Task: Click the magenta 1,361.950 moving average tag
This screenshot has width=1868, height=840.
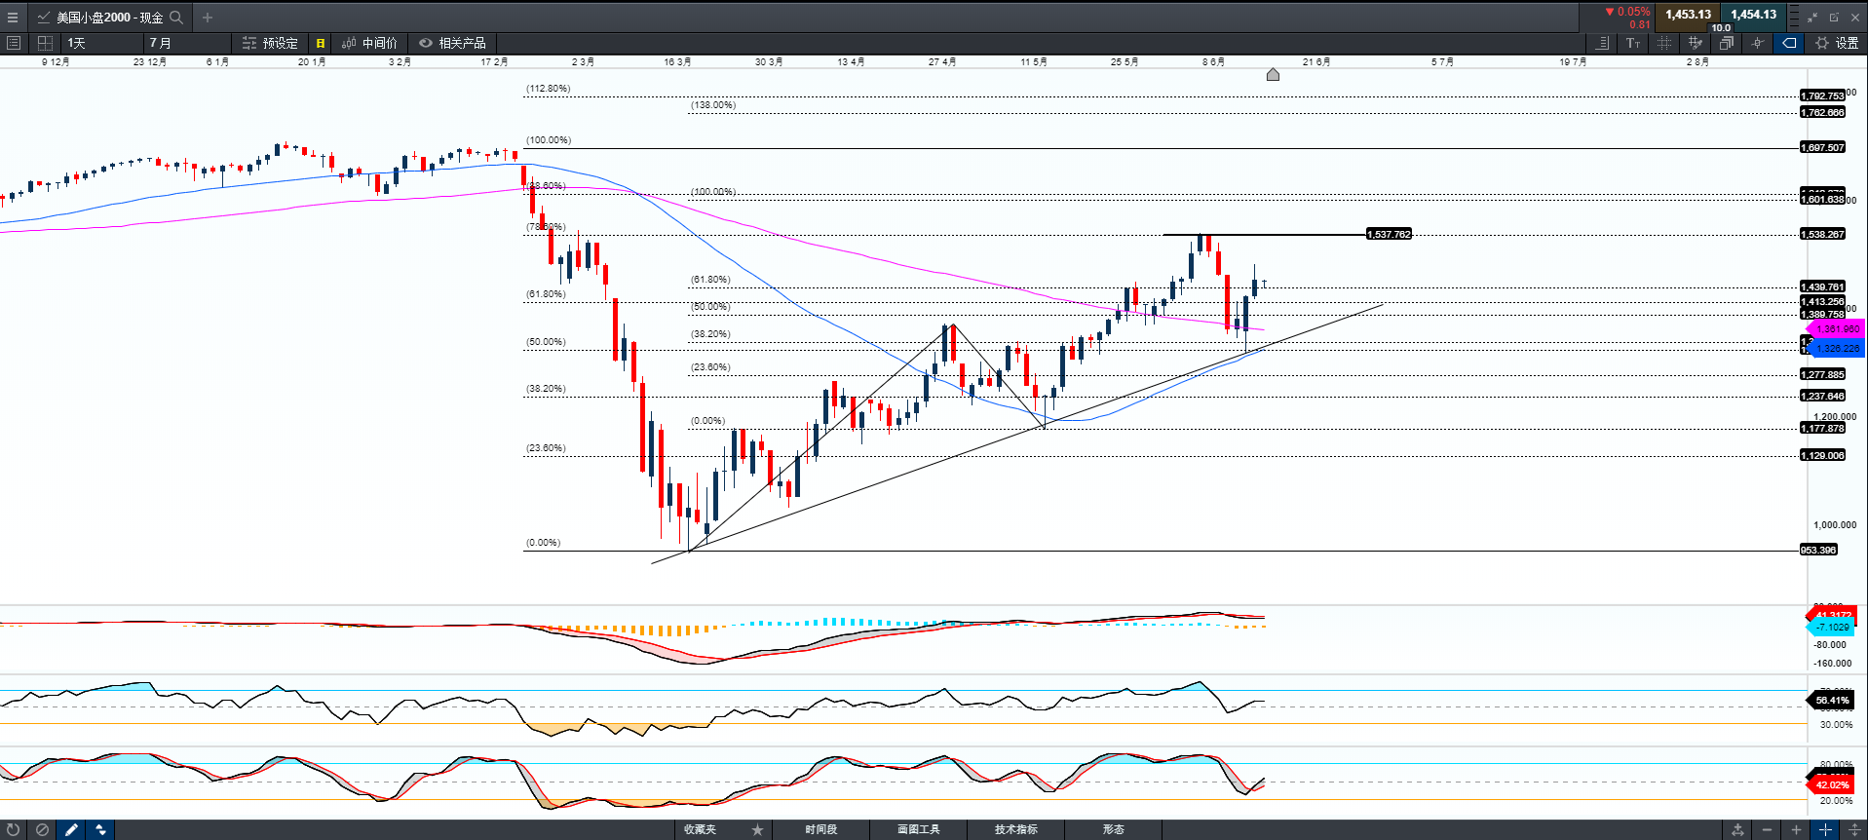Action: coord(1835,329)
